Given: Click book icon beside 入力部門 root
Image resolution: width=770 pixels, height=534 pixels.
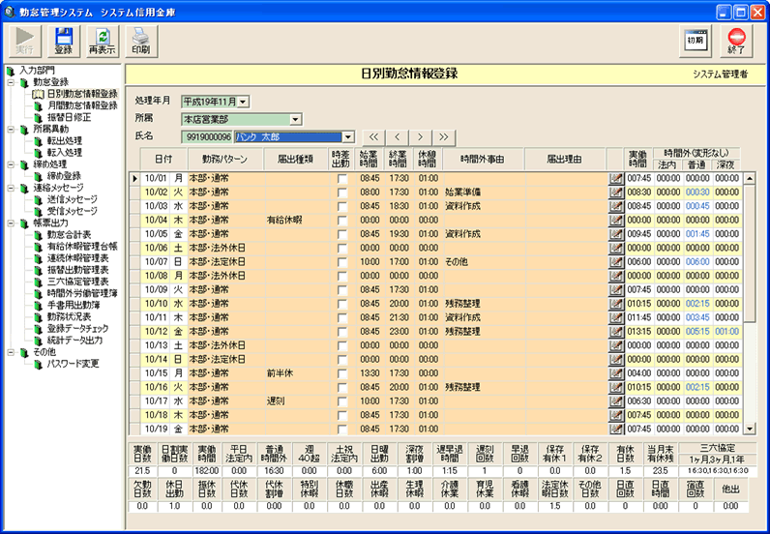Looking at the screenshot, I should [x=11, y=71].
